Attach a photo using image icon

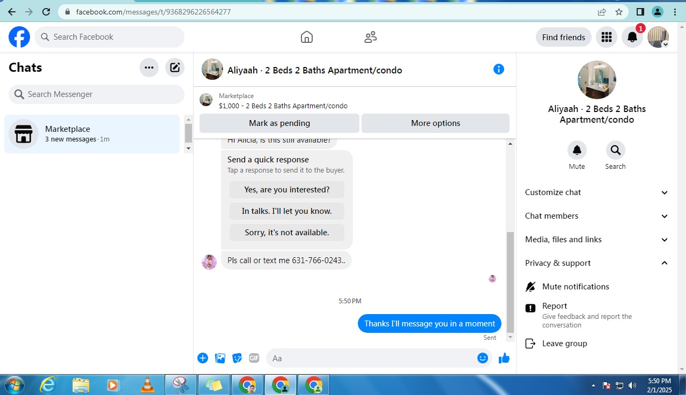220,358
